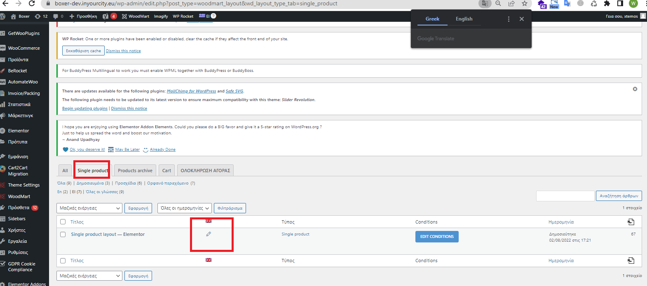Select English in the Translate popup
647x286 pixels.
pyautogui.click(x=464, y=19)
